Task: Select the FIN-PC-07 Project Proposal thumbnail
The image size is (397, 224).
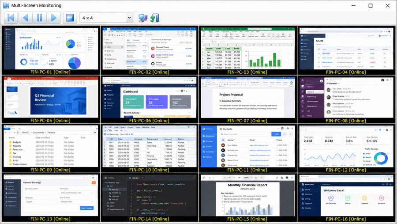Action: point(248,97)
